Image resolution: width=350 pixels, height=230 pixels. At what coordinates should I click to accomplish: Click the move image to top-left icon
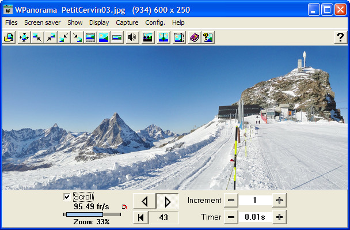tap(37, 37)
